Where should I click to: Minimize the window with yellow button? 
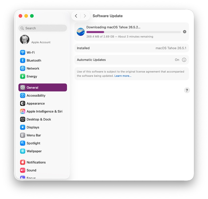pyautogui.click(x=26, y=16)
